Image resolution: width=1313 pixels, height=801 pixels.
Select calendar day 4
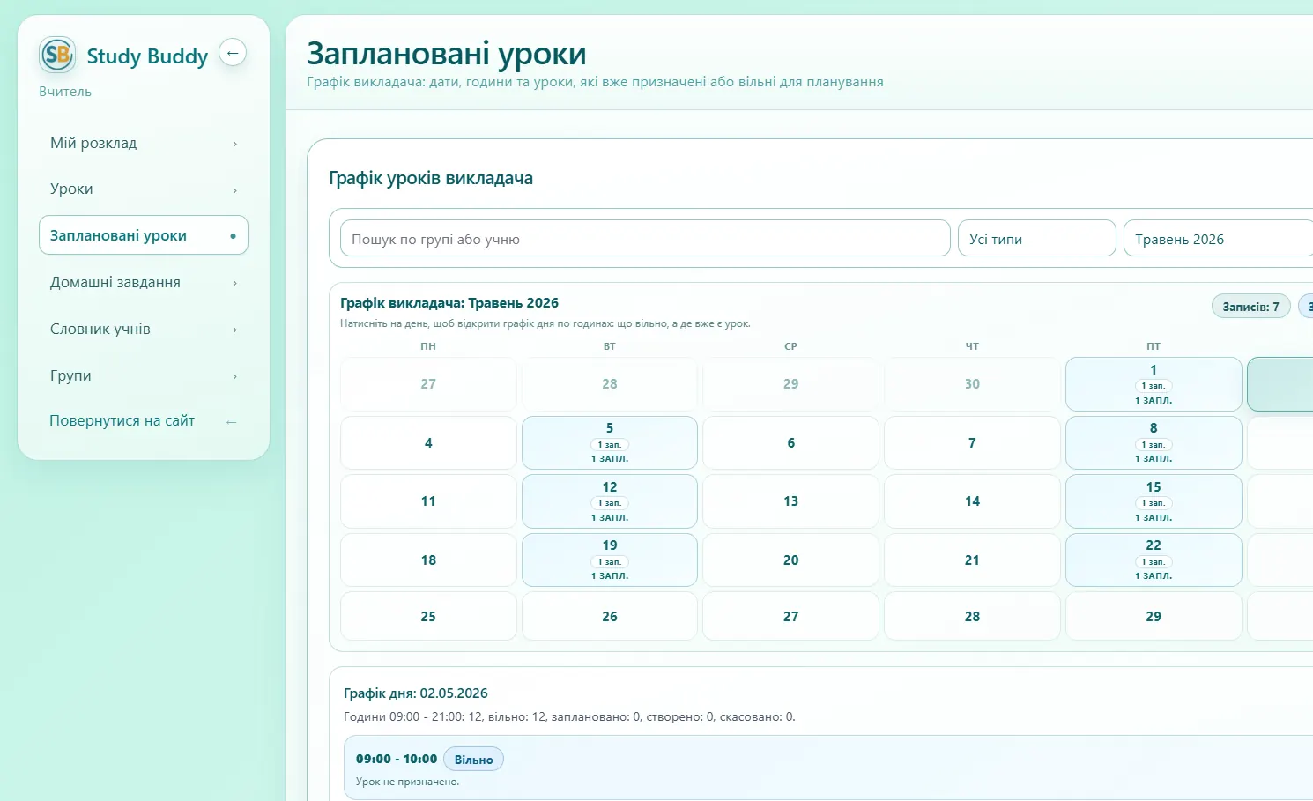428,442
